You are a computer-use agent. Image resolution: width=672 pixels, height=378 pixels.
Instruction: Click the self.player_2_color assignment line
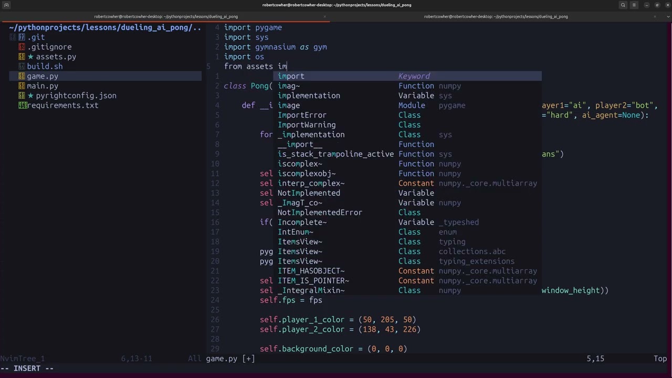pyautogui.click(x=340, y=329)
